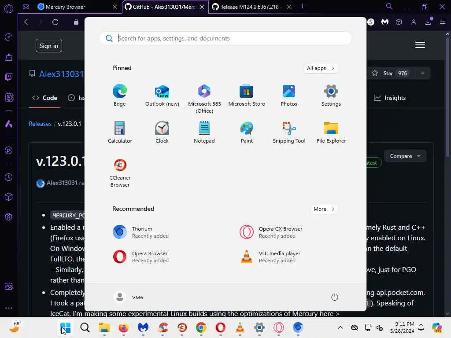The height and width of the screenshot is (338, 451).
Task: Follow the Releases breadcrumb link
Action: click(40, 124)
